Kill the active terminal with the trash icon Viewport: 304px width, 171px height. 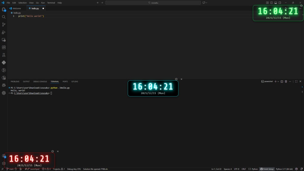[x=286, y=81]
